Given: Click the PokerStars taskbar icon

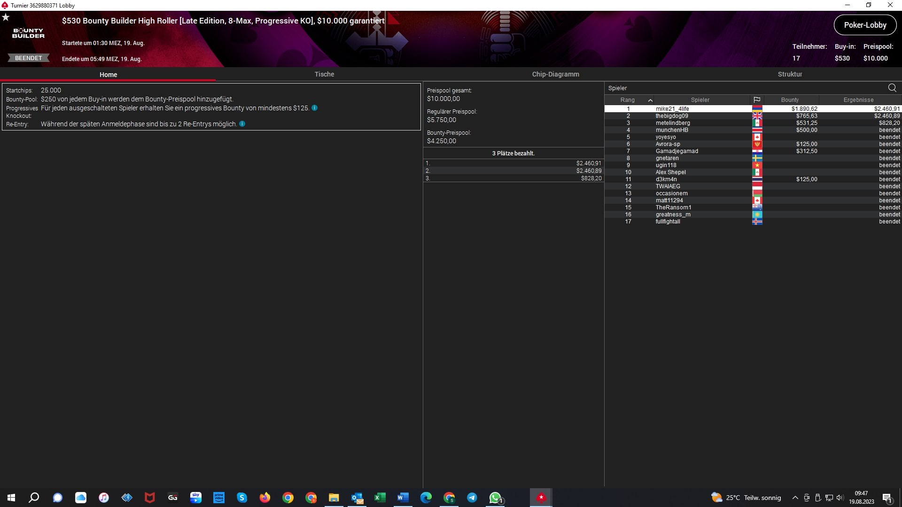Looking at the screenshot, I should pyautogui.click(x=541, y=498).
